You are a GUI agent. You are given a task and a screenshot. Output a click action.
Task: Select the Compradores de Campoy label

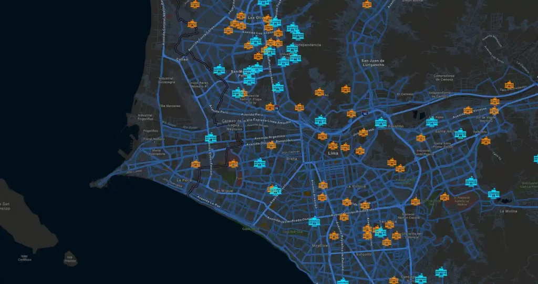coord(443,78)
